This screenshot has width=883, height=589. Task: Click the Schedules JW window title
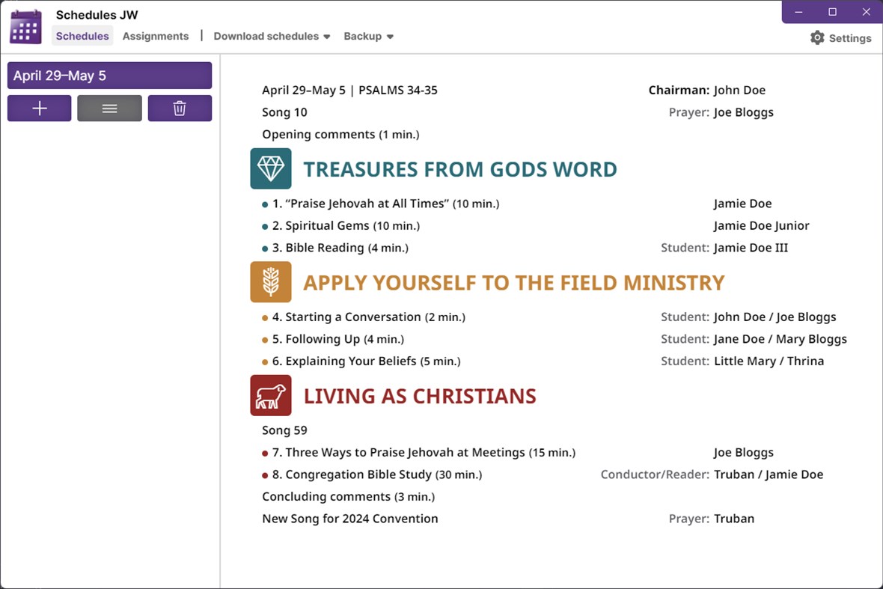(x=97, y=15)
